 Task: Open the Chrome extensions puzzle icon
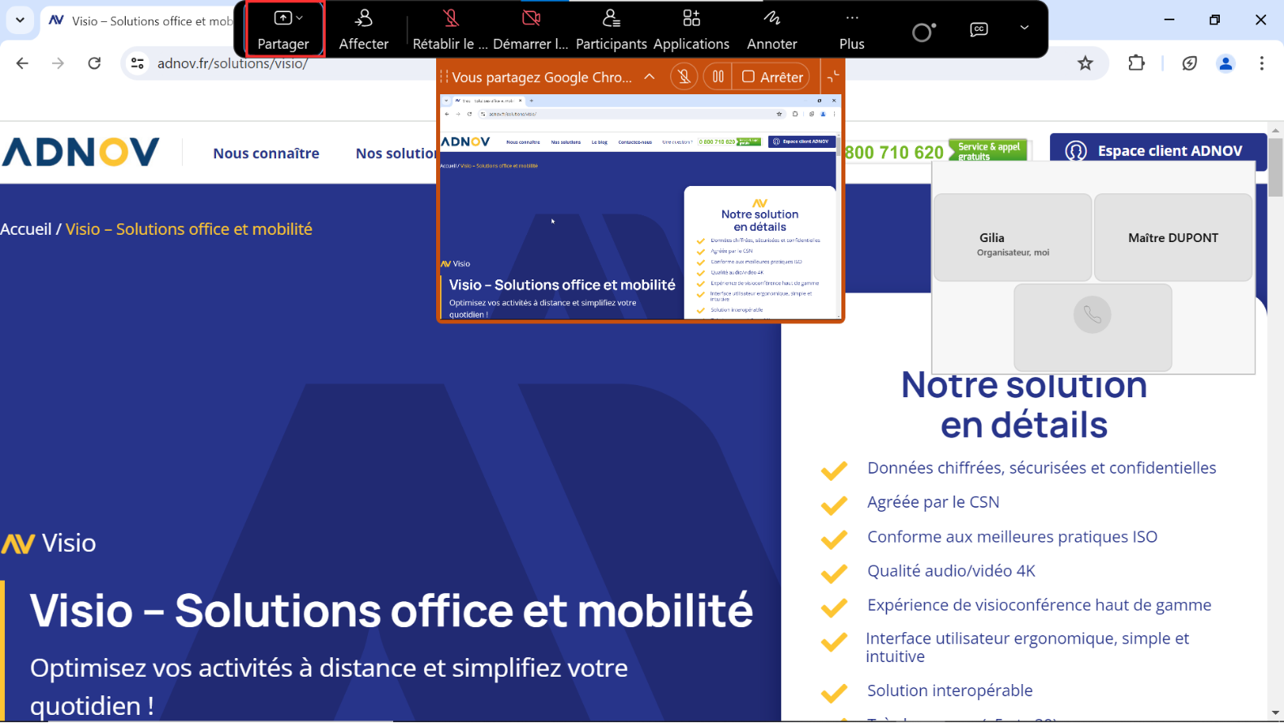(x=1136, y=63)
